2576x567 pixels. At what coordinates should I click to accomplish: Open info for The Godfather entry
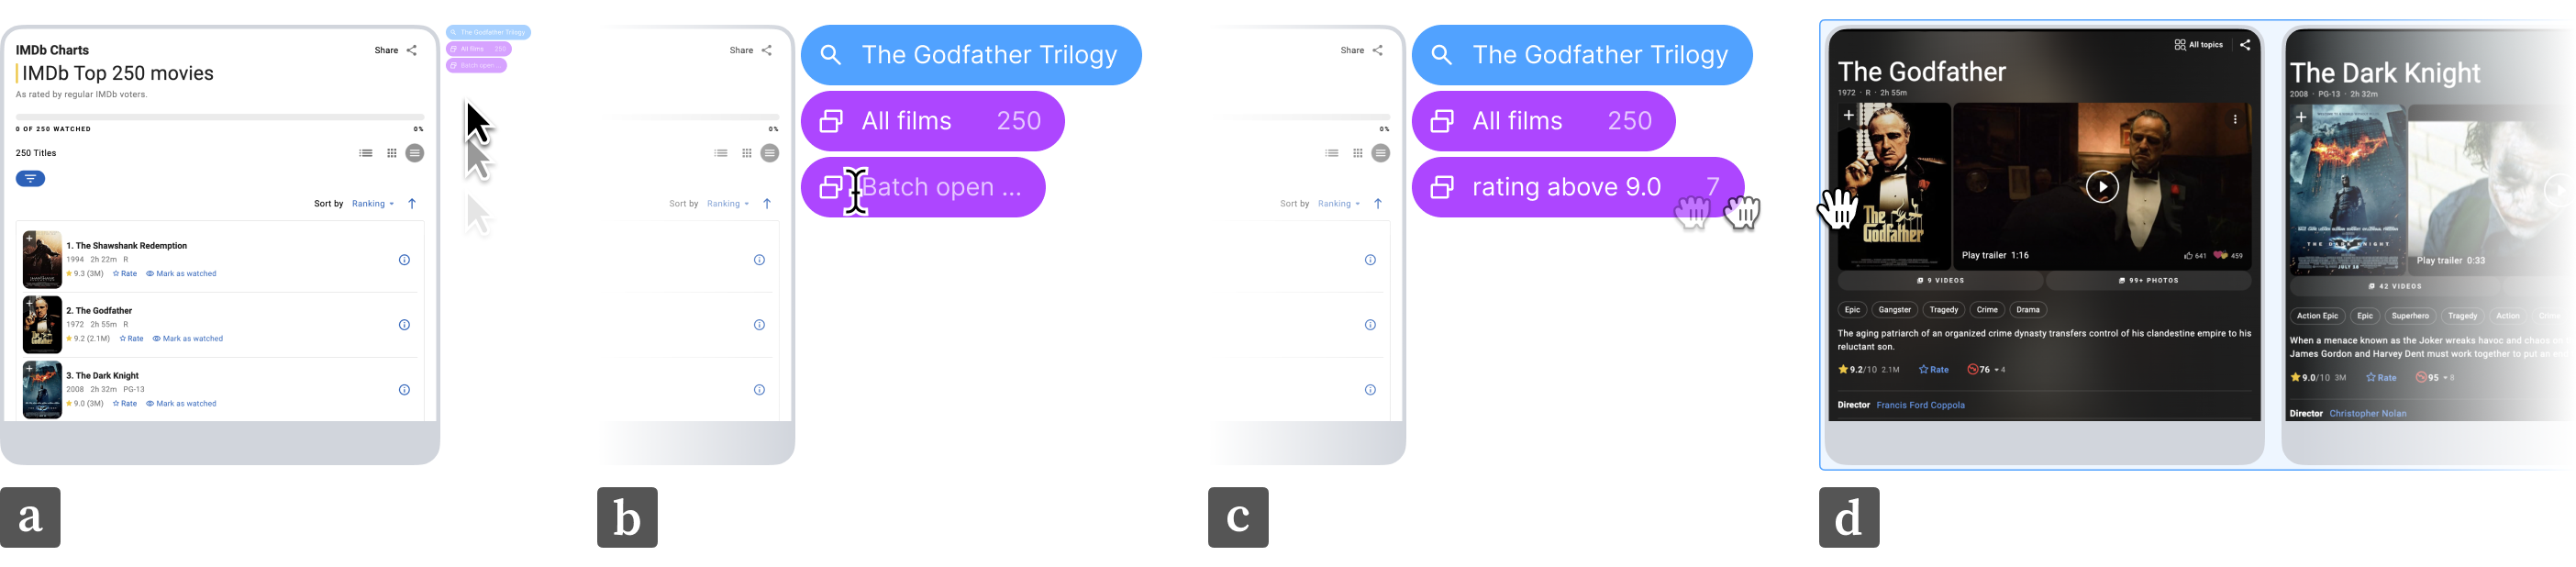(404, 325)
